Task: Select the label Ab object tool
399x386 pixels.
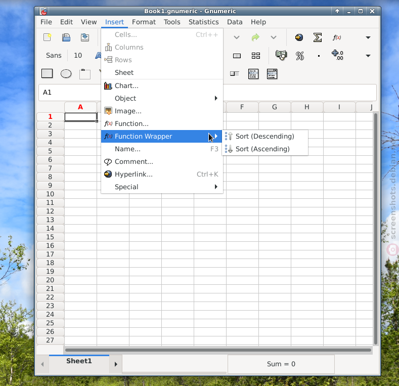Action: point(85,74)
